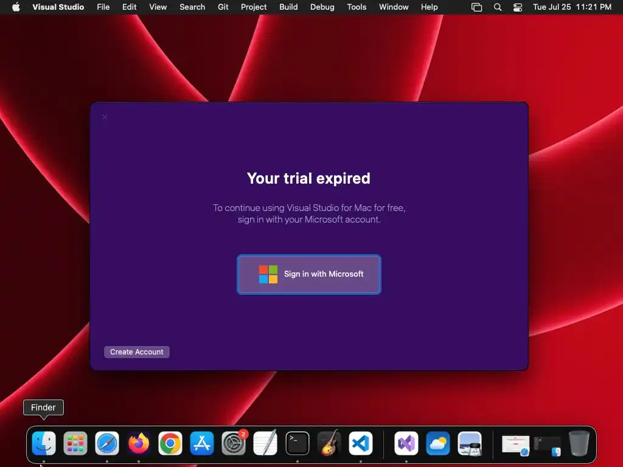
Task: Click the purple Visual Studio Dock icon
Action: [406, 443]
